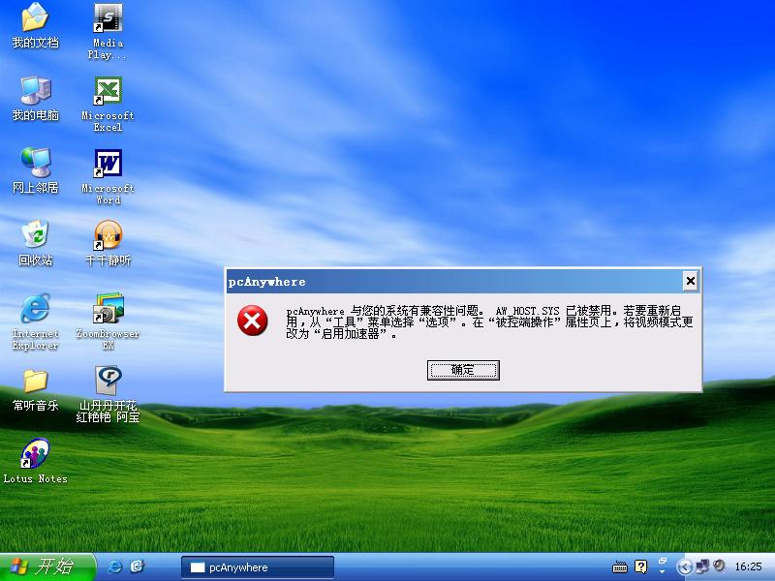Click the red error icon in dialog
The height and width of the screenshot is (581, 775).
[253, 321]
